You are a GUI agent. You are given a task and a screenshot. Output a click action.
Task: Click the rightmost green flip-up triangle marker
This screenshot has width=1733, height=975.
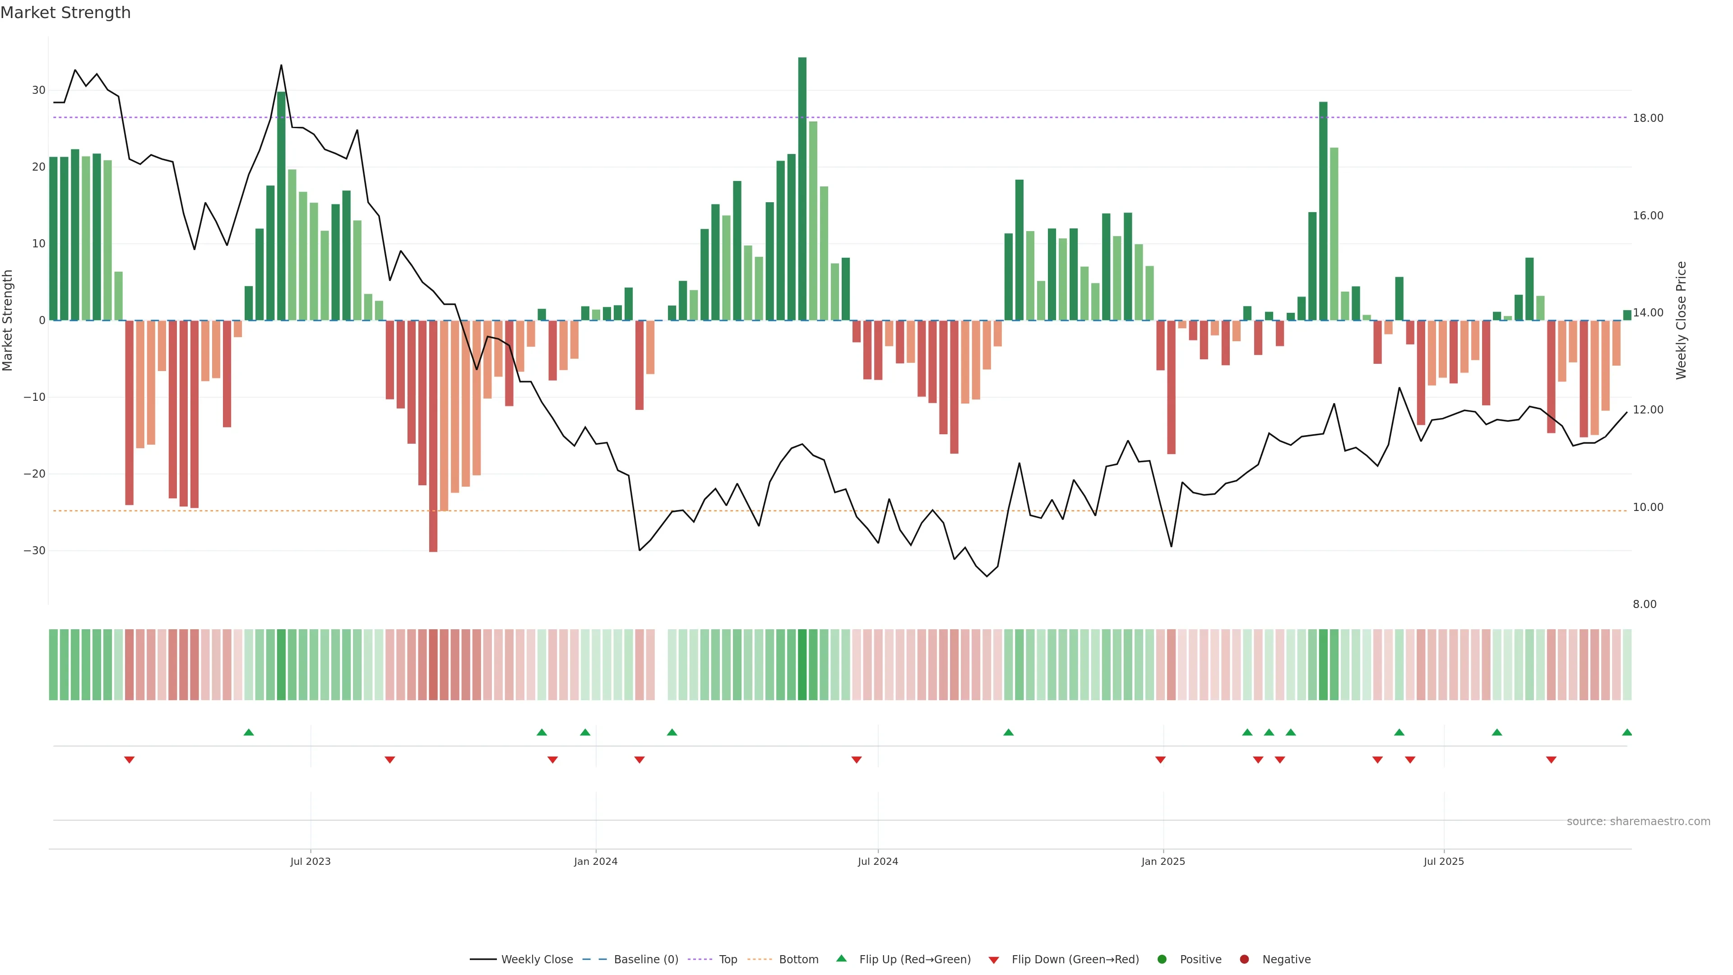pyautogui.click(x=1626, y=732)
